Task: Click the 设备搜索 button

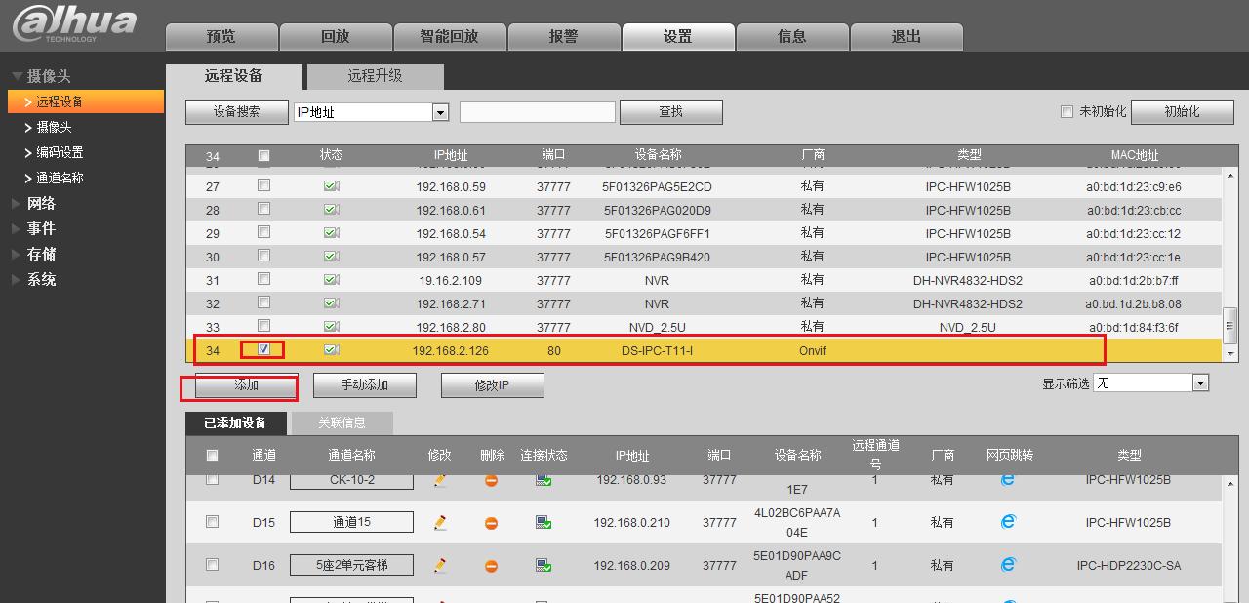Action: click(x=236, y=111)
